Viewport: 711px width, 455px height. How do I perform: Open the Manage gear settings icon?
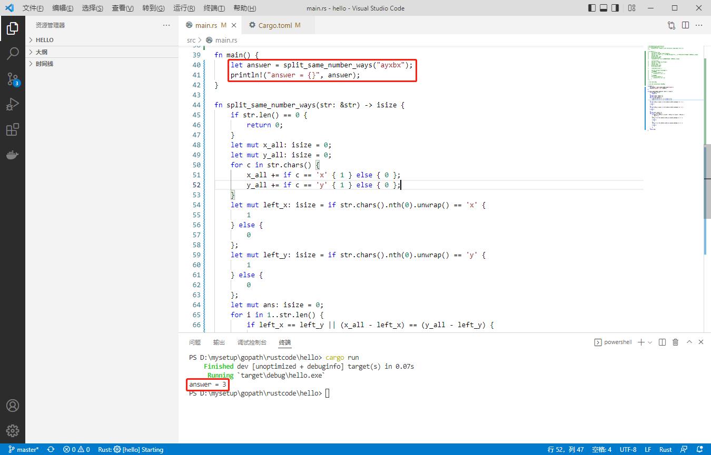pyautogui.click(x=13, y=431)
